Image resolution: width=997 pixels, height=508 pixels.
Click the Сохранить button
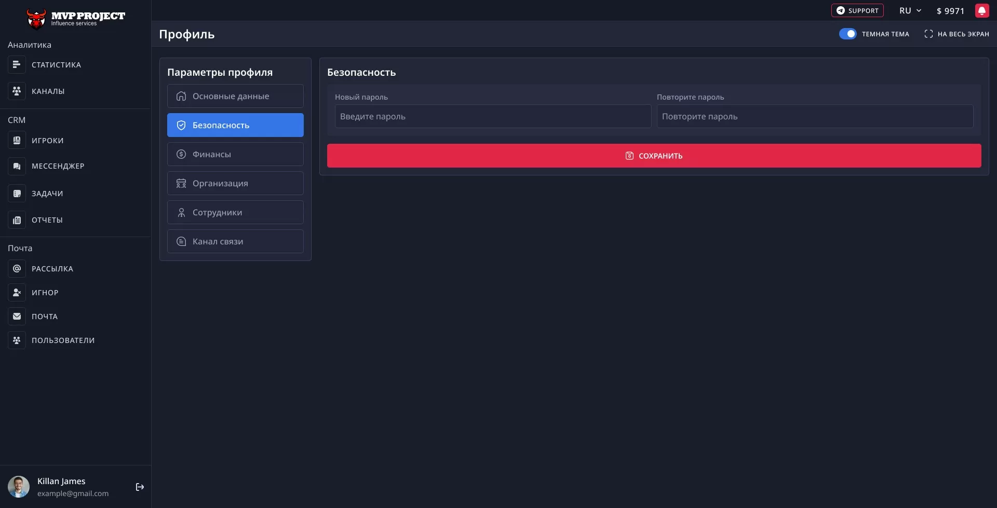click(x=653, y=156)
